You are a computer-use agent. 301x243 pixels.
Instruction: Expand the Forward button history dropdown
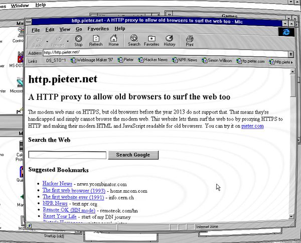pyautogui.click(x=68, y=41)
